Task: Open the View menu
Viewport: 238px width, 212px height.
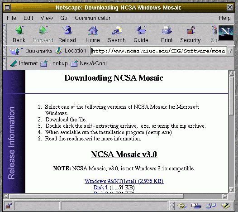Action: tap(47, 18)
